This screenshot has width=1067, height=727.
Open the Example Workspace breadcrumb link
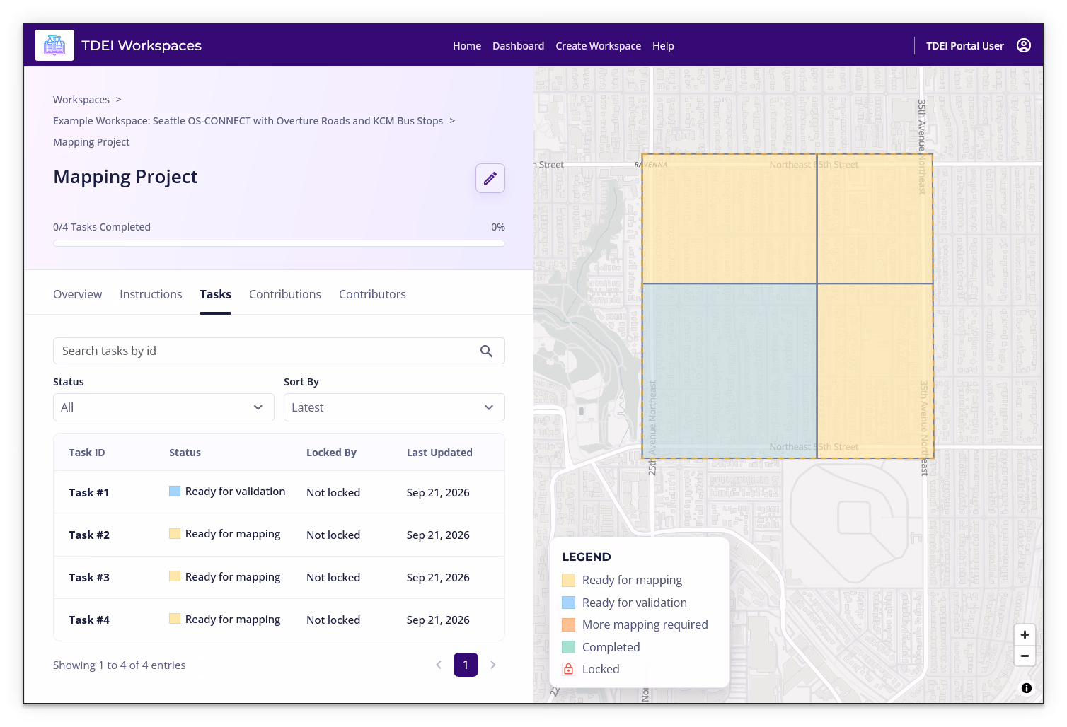[x=248, y=121]
